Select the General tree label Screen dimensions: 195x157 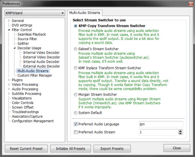[18, 21]
